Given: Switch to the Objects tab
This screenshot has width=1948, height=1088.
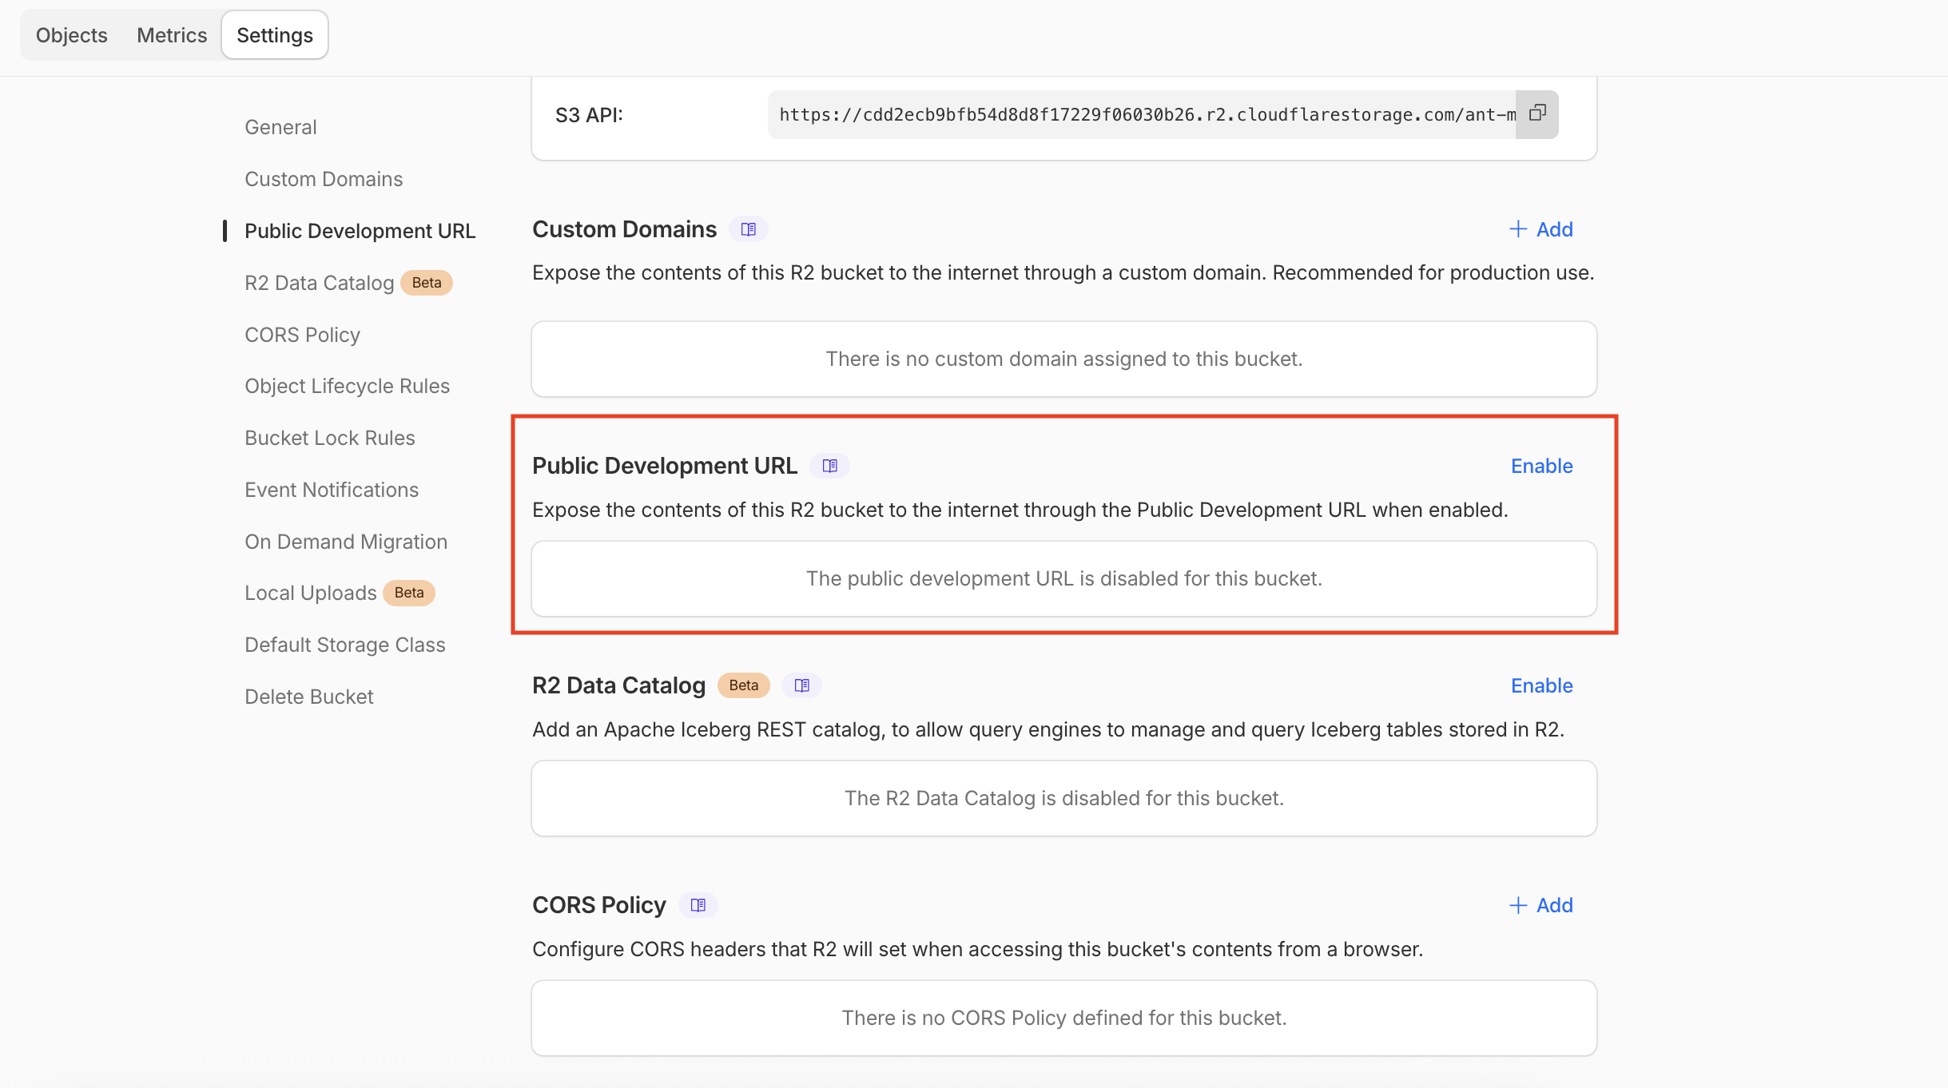Looking at the screenshot, I should (x=72, y=35).
